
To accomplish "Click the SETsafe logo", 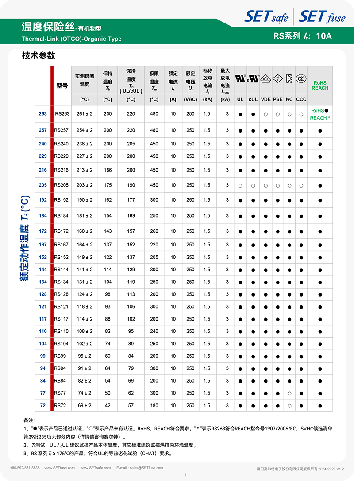I will tap(266, 16).
